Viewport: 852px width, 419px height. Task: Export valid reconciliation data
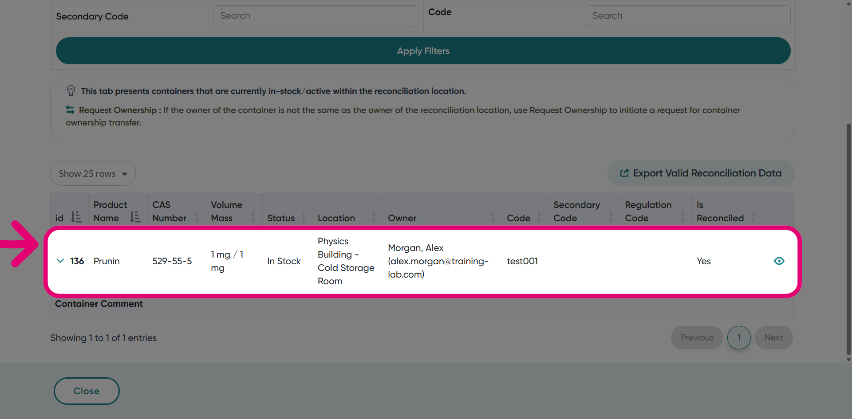tap(701, 173)
